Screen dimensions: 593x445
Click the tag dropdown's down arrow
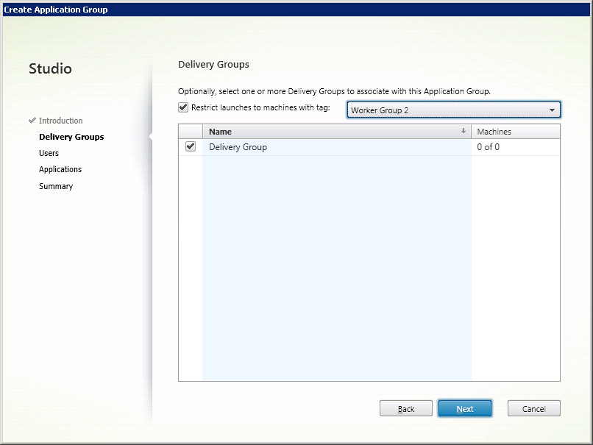[552, 110]
